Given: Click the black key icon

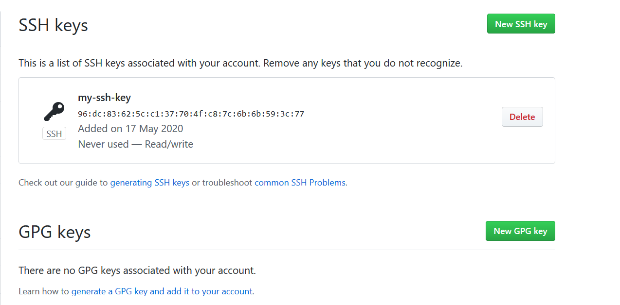Looking at the screenshot, I should click(x=54, y=112).
